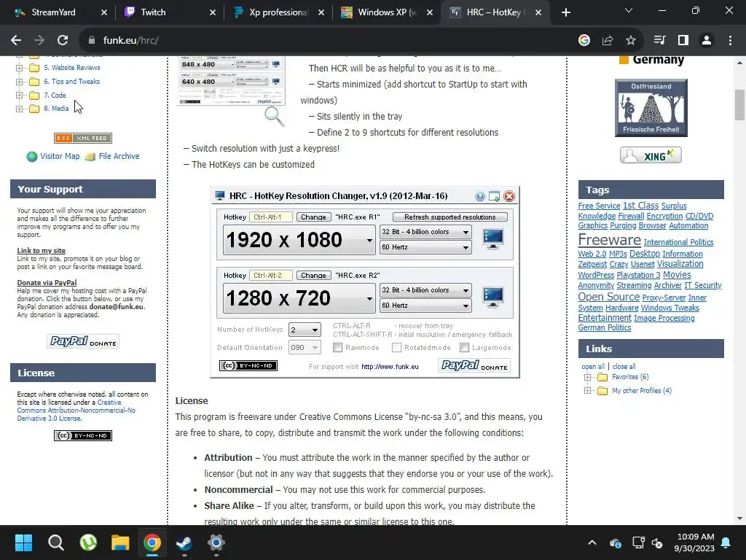
Task: Click the Change button for Ctrl-Alt-1
Action: 313,217
